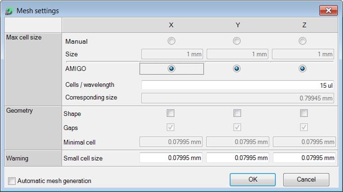This screenshot has height=192, width=343.
Task: Select Manual max cell size for X
Action: tap(171, 41)
